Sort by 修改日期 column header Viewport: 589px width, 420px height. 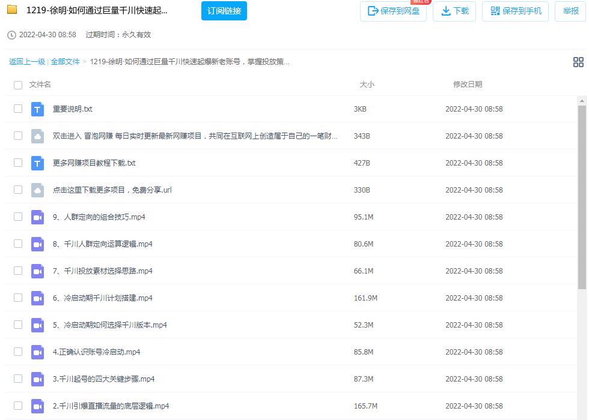[468, 85]
